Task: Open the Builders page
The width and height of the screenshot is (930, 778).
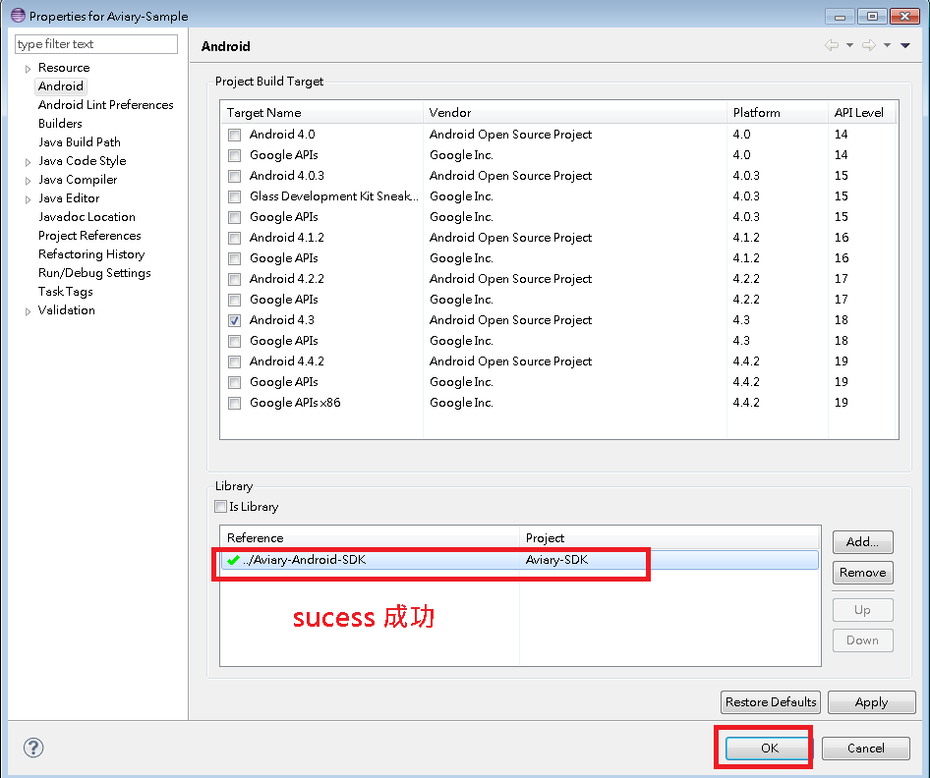Action: click(x=60, y=123)
